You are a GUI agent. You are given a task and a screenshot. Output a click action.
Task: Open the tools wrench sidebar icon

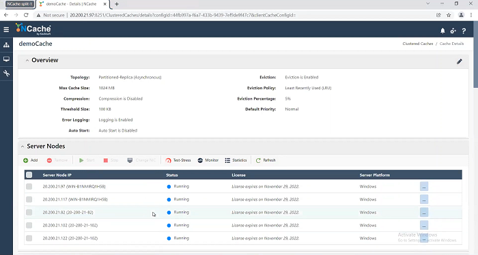6,73
